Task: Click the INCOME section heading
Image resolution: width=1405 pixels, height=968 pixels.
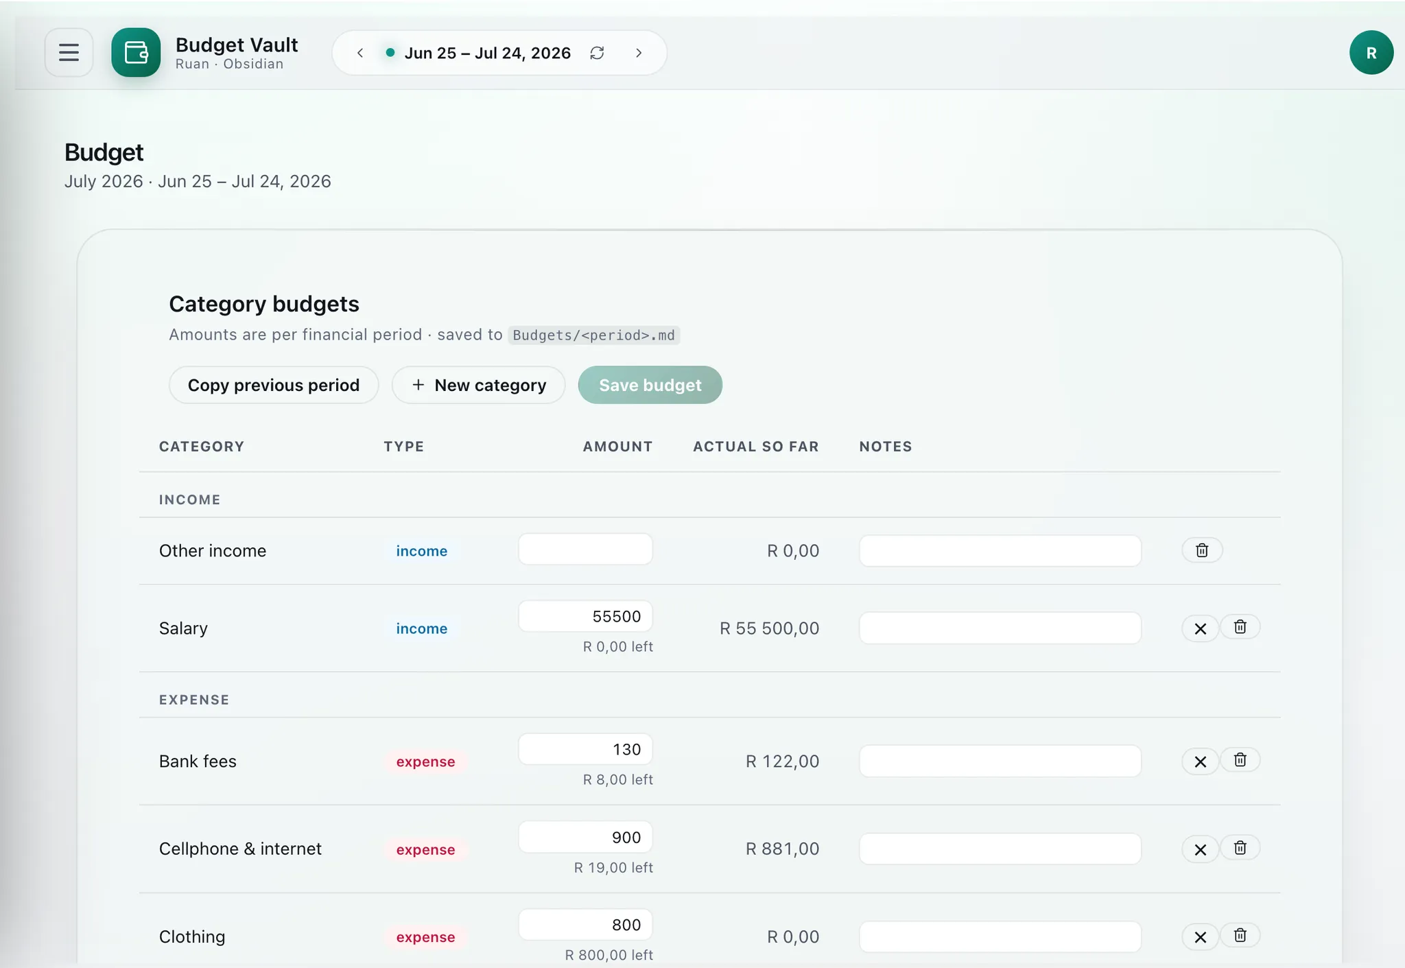Action: pyautogui.click(x=190, y=499)
